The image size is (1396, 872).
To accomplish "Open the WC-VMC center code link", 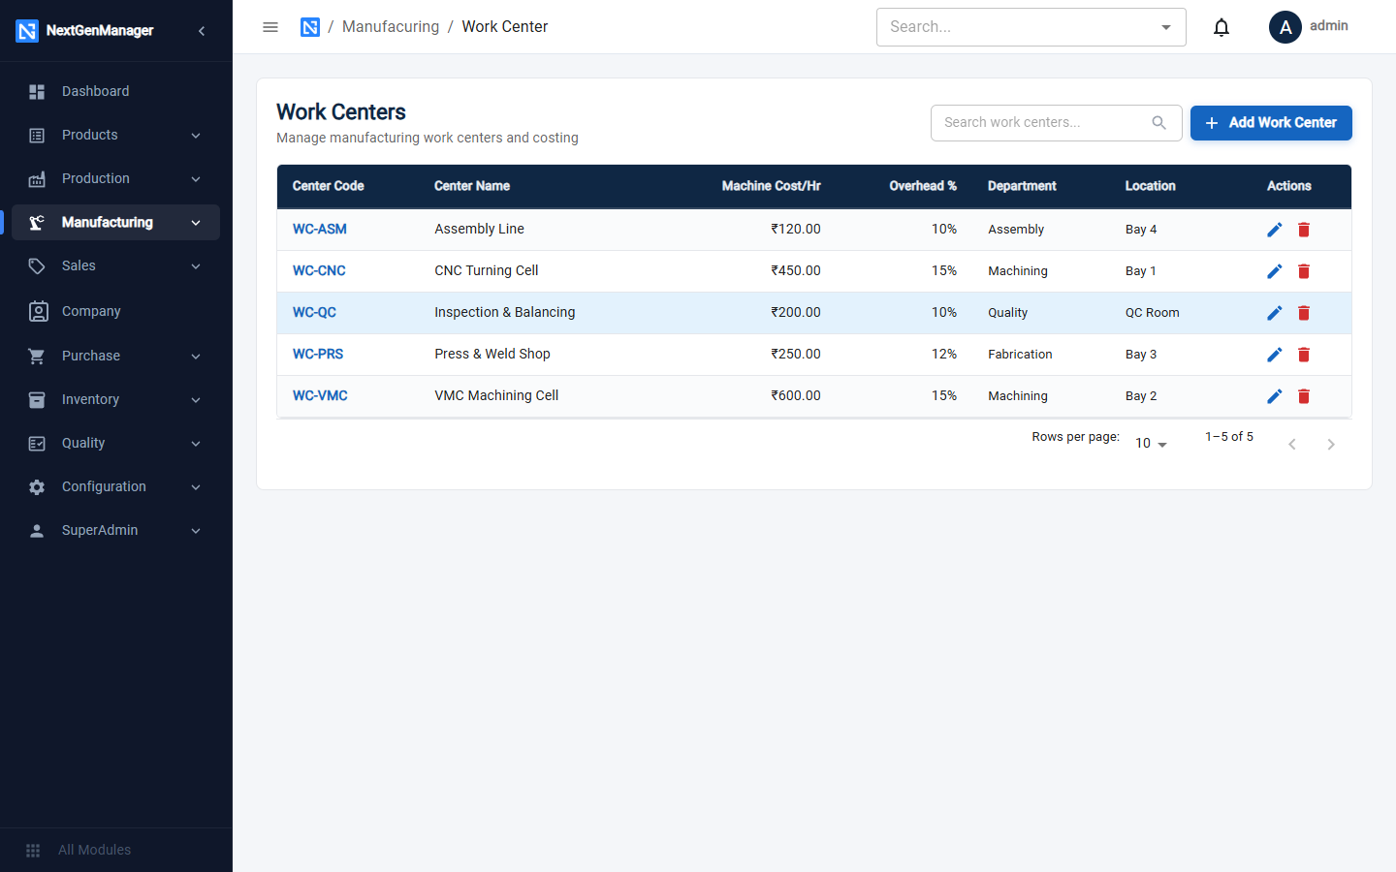I will 320,396.
